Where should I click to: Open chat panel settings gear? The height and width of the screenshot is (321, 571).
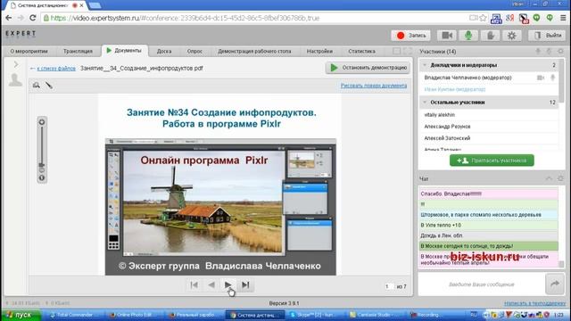click(x=560, y=178)
